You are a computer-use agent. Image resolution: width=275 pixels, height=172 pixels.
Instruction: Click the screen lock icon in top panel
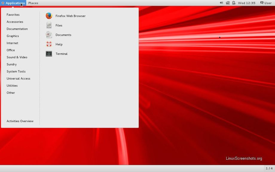pos(234,3)
